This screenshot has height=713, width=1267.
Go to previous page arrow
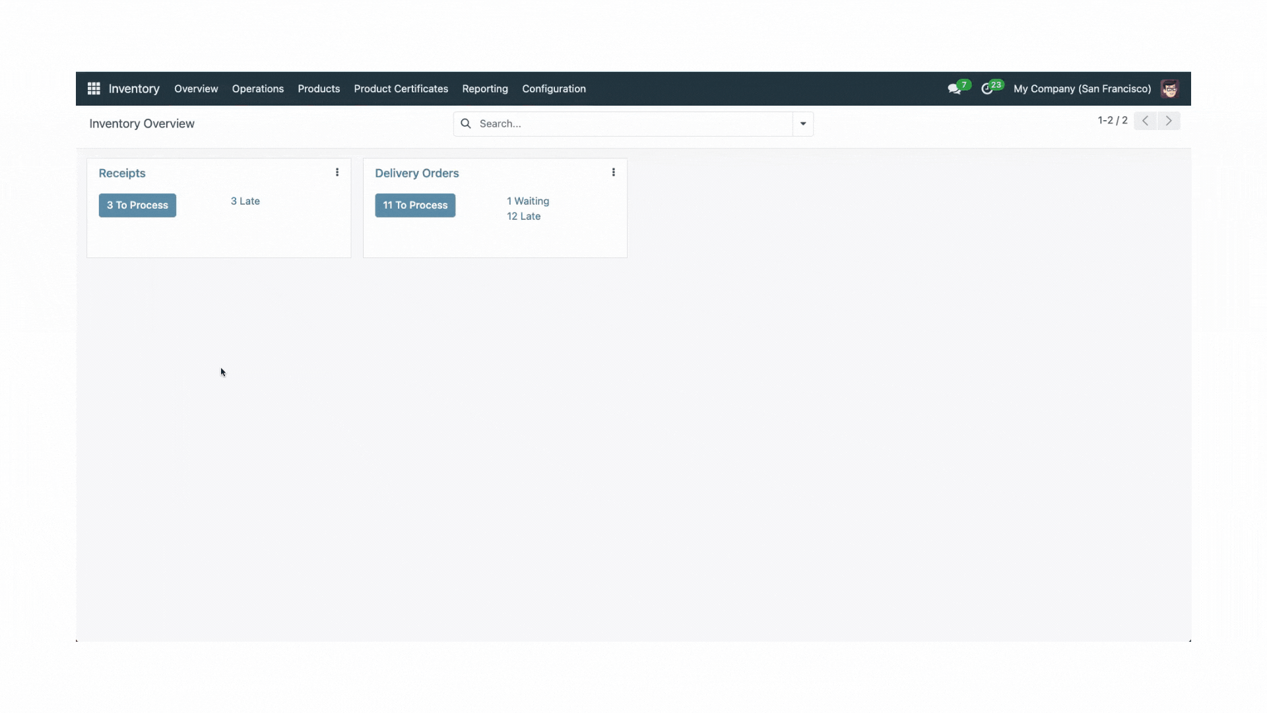coord(1146,121)
